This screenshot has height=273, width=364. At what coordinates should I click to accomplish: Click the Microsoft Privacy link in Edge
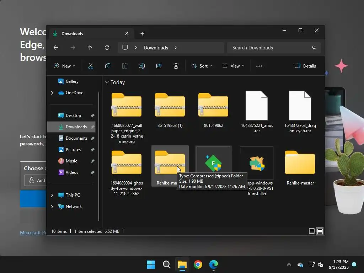[x=33, y=232]
